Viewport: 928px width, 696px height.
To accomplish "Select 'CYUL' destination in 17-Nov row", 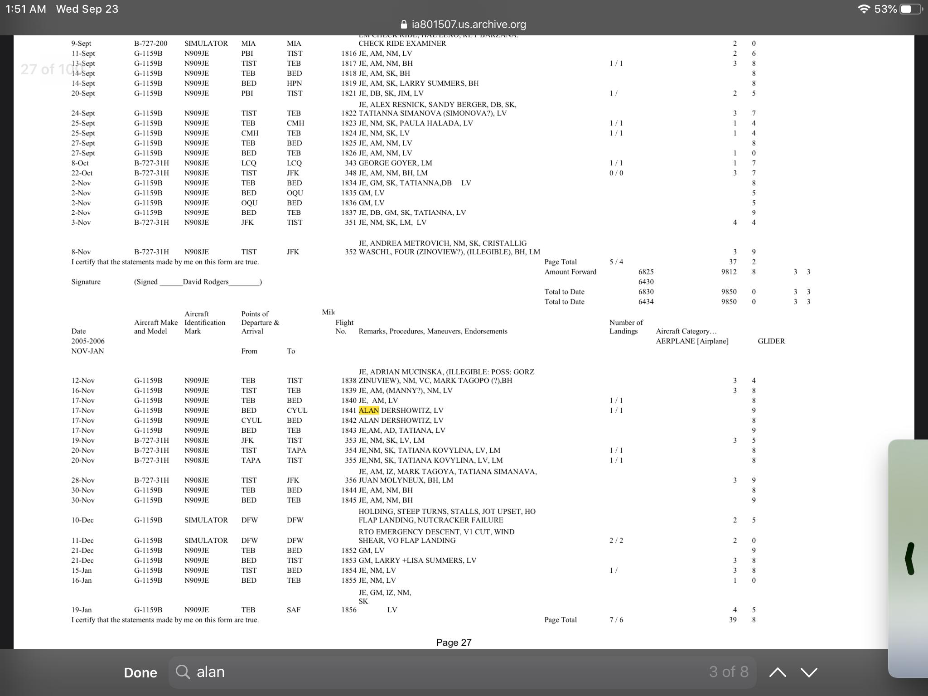I will [297, 411].
